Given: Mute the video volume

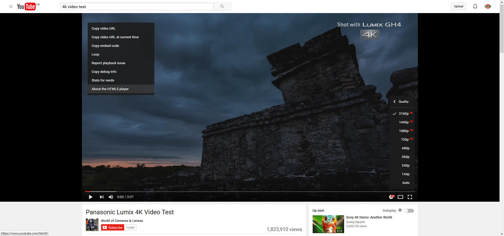Looking at the screenshot, I should click(111, 197).
